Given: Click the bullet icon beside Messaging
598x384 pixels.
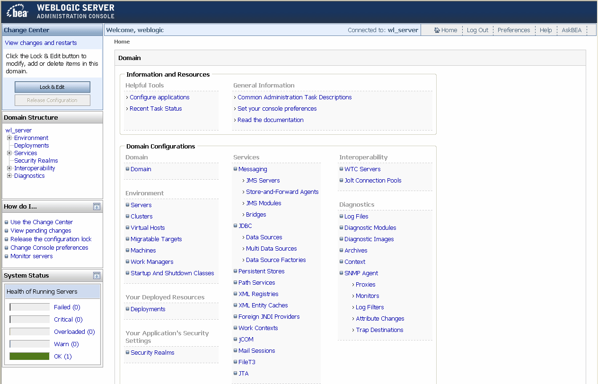Looking at the screenshot, I should tap(235, 169).
